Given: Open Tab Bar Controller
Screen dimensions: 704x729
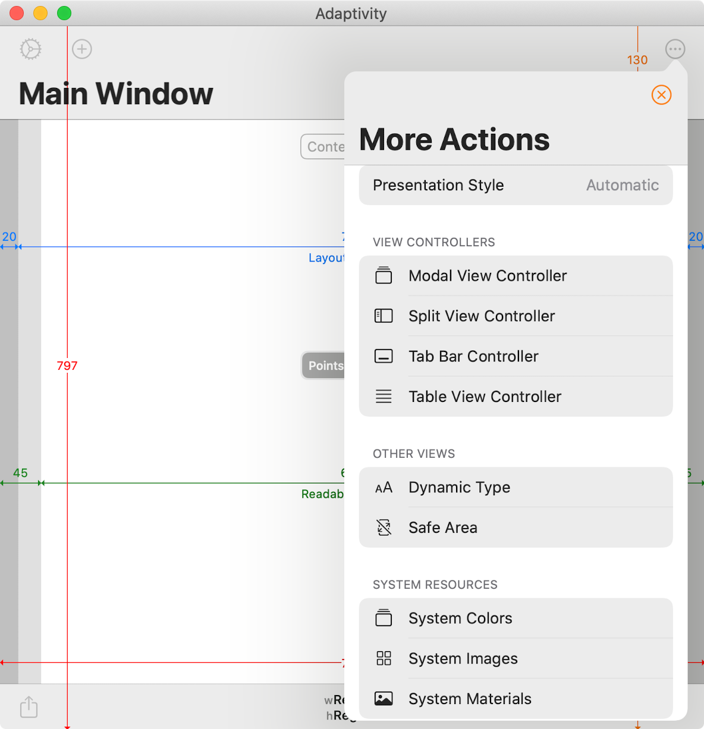Looking at the screenshot, I should coord(516,356).
